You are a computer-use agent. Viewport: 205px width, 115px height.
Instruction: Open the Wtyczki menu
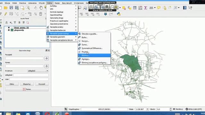click(42, 3)
